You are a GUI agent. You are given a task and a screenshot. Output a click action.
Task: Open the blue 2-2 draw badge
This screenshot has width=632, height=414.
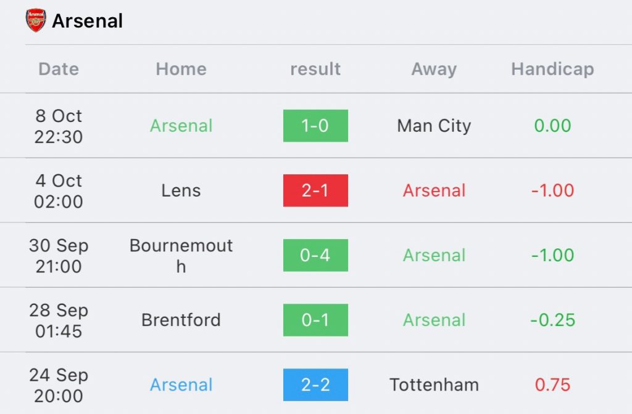coord(315,384)
